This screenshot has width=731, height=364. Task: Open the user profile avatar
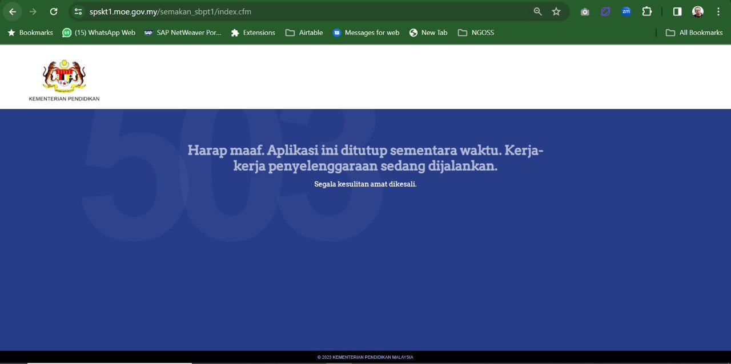coord(698,11)
